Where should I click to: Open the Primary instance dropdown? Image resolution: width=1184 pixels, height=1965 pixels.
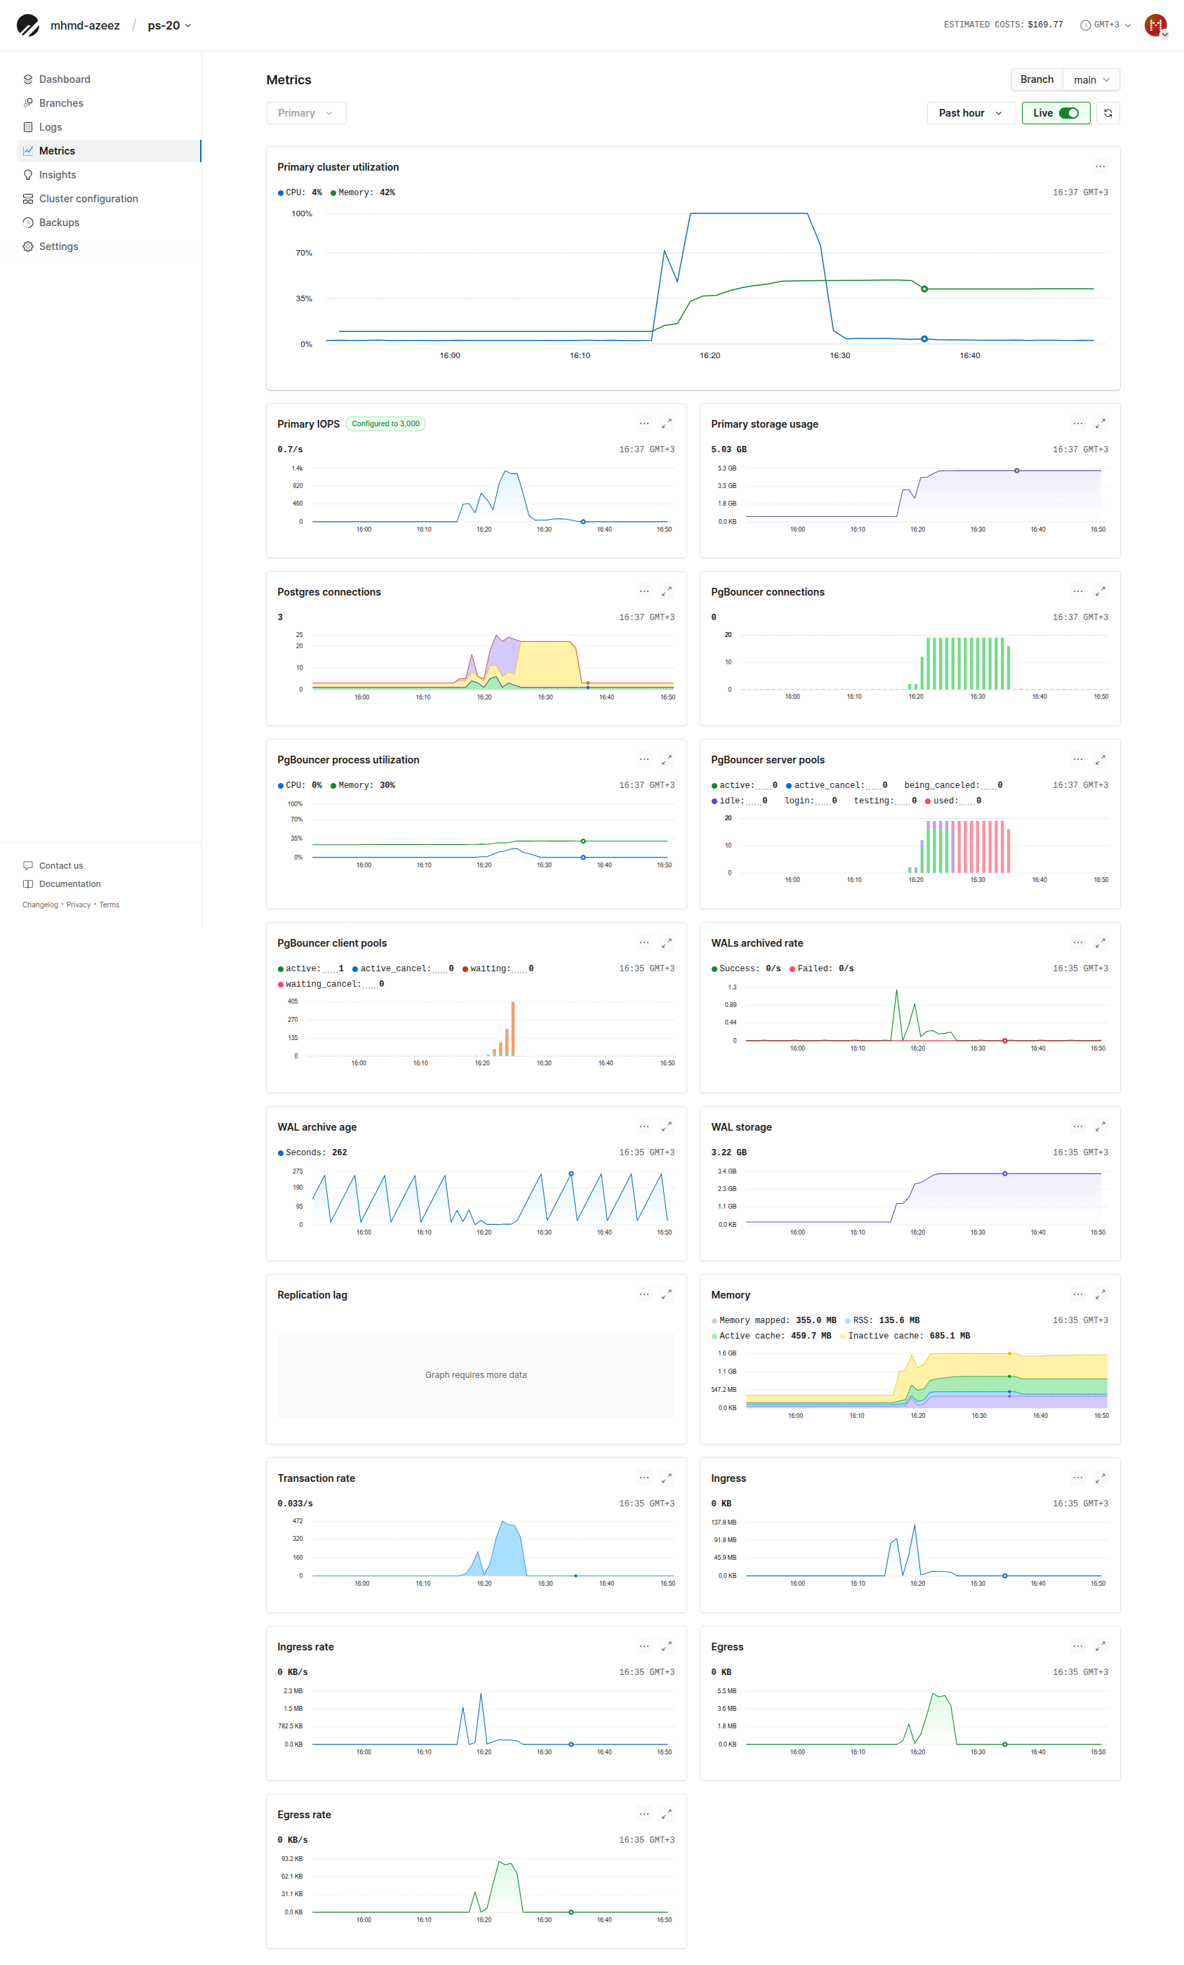[x=306, y=113]
